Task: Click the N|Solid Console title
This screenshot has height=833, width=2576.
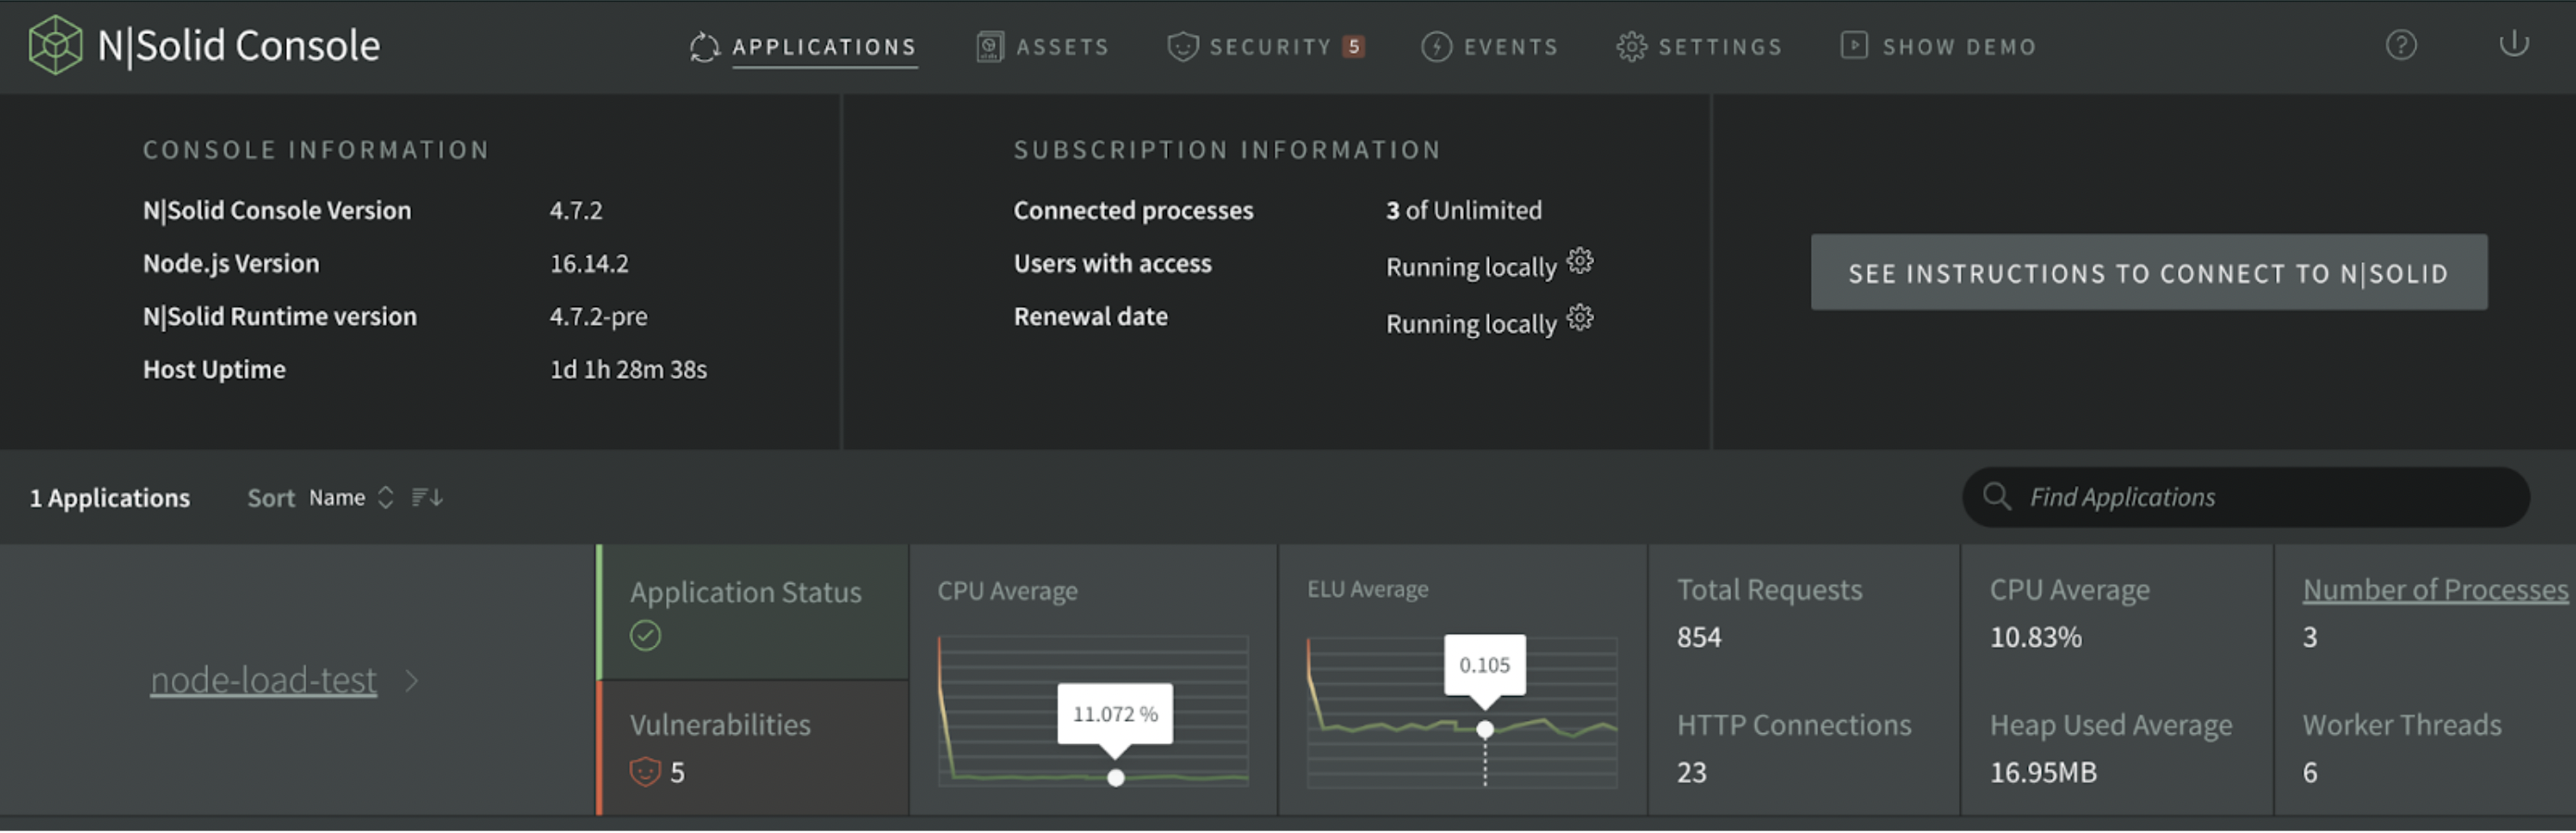Action: [x=239, y=46]
